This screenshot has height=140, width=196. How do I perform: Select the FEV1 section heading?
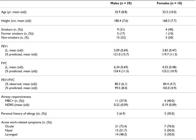point(4,46)
